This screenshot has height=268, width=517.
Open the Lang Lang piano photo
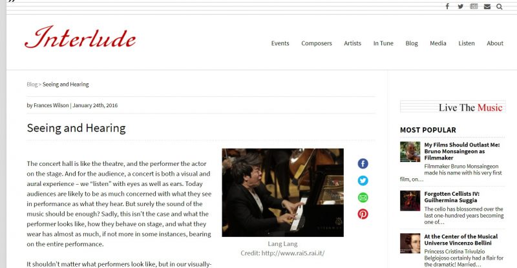click(282, 192)
